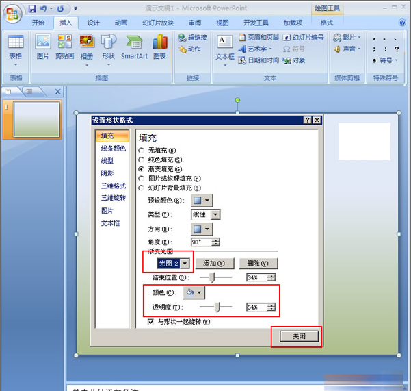Insert 幻灯片编号 slide number
Screen dimensions: 411x391
pyautogui.click(x=303, y=38)
